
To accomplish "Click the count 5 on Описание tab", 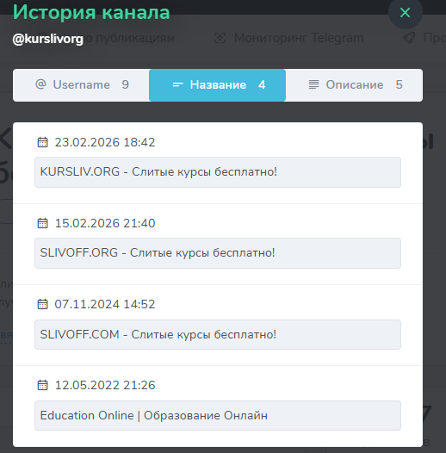I will point(399,84).
